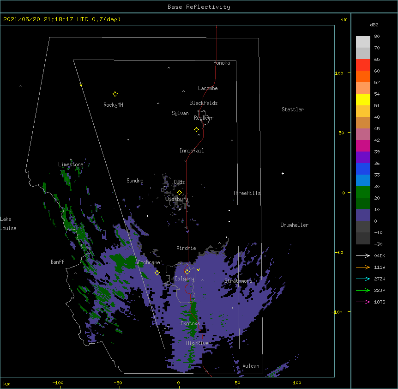Select the yellow diamond marker above Calgary label
Screen dimensions: 398x389
pyautogui.click(x=187, y=272)
